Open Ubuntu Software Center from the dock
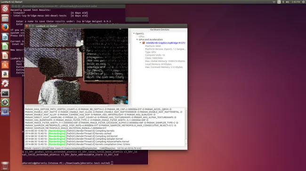This screenshot has width=306, height=171. click(x=5, y=65)
